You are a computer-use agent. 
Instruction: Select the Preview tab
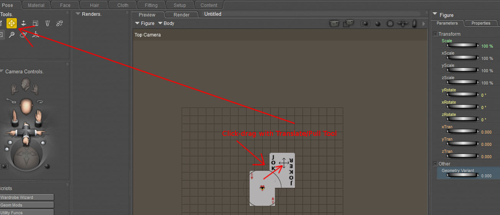coord(147,15)
